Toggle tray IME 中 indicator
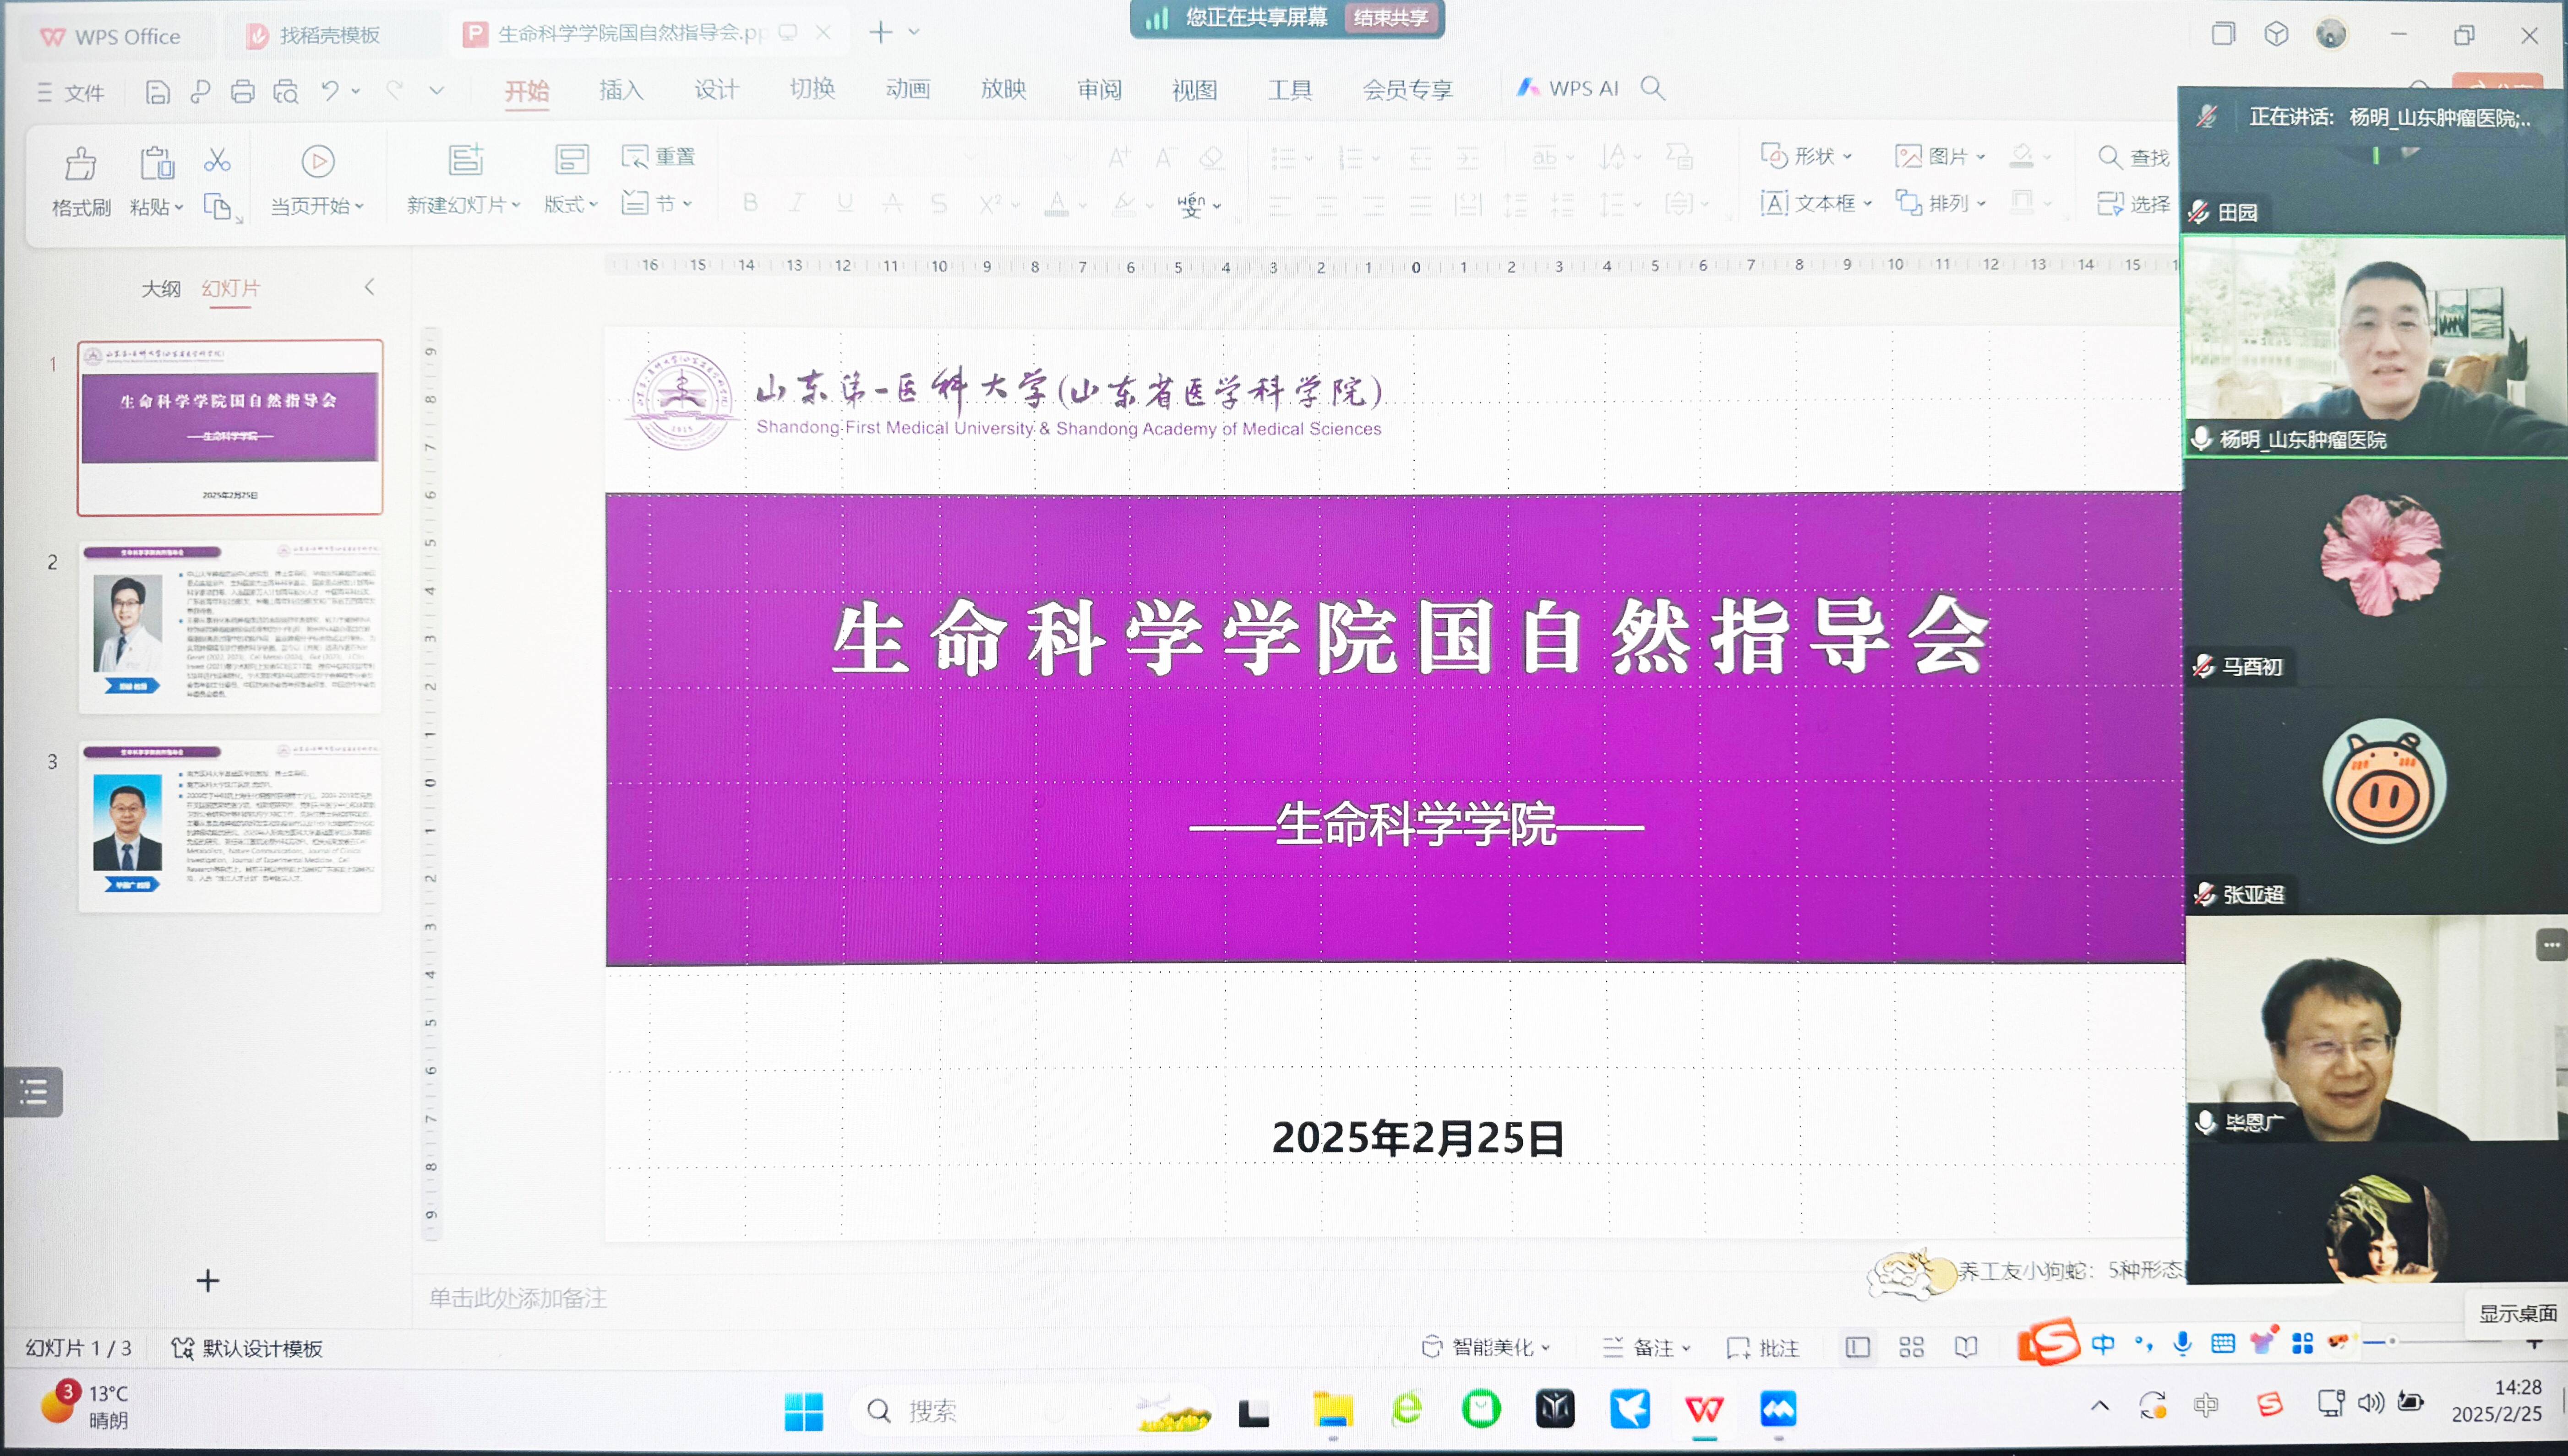The image size is (2568, 1456). [2206, 1405]
